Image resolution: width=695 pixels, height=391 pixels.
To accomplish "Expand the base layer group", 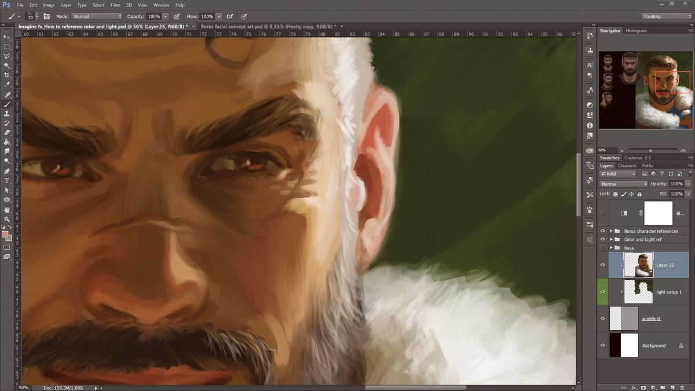I will tap(610, 247).
